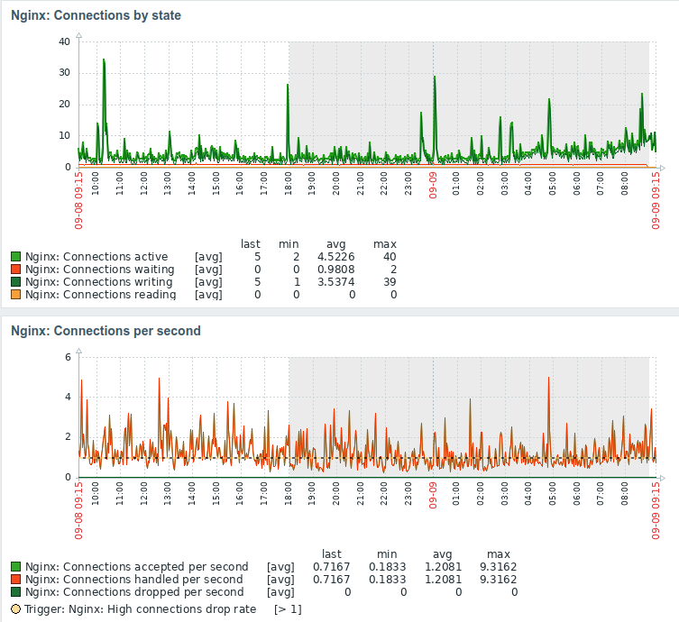Click the 09-08 09:15 start label, top graph
The height and width of the screenshot is (622, 679).
tap(78, 200)
